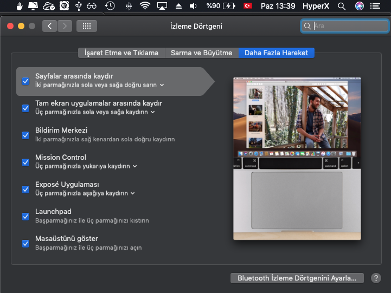
Task: Open Siri from the menu bar
Action: 359,6
